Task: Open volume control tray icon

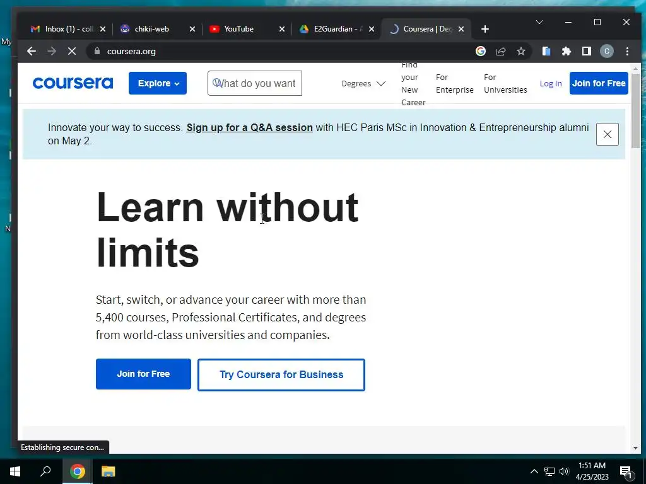Action: [564, 471]
